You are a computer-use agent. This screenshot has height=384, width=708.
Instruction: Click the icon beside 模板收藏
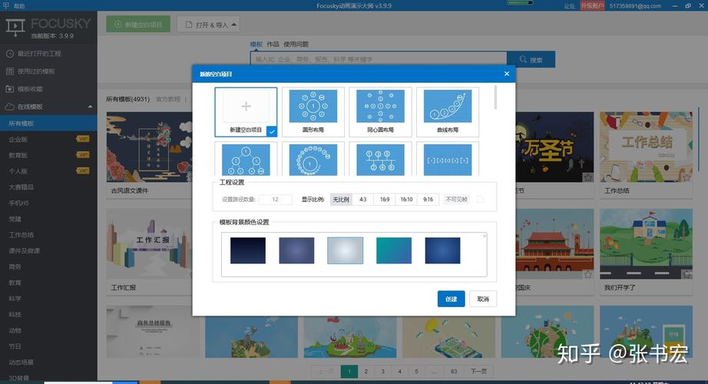click(x=10, y=89)
